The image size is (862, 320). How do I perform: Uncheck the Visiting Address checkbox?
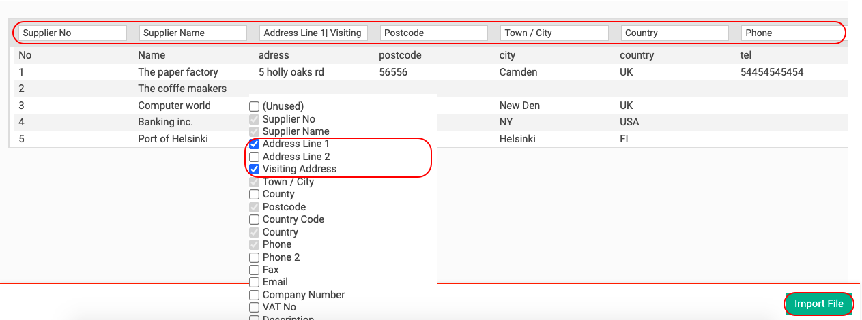pos(255,169)
